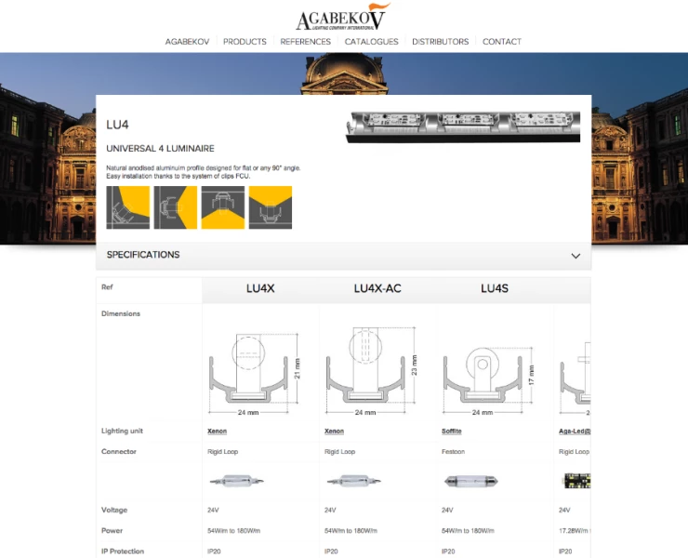This screenshot has height=558, width=688.
Task: Click the LU4 luminaire product photo
Action: click(463, 126)
